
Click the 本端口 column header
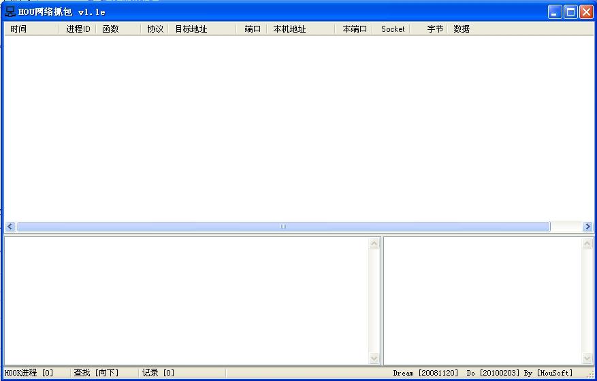coord(354,29)
